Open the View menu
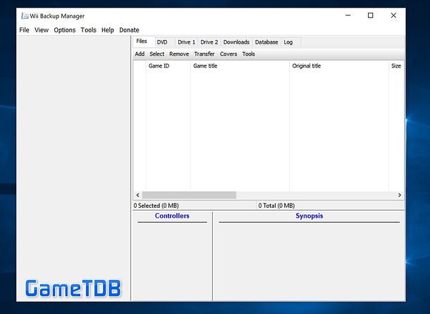 click(x=42, y=30)
